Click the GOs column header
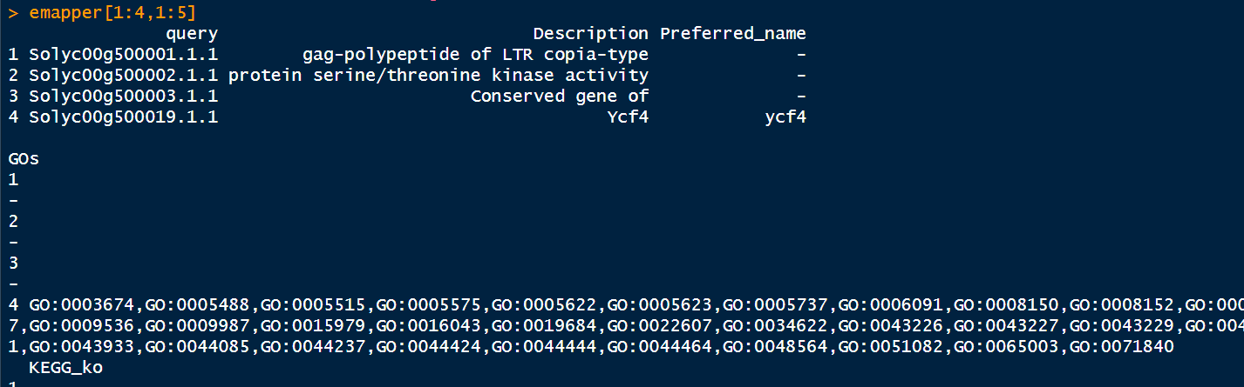 [24, 159]
